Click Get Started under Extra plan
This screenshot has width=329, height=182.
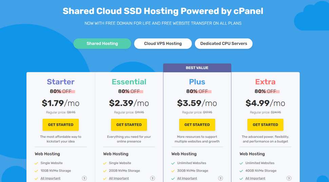265,125
